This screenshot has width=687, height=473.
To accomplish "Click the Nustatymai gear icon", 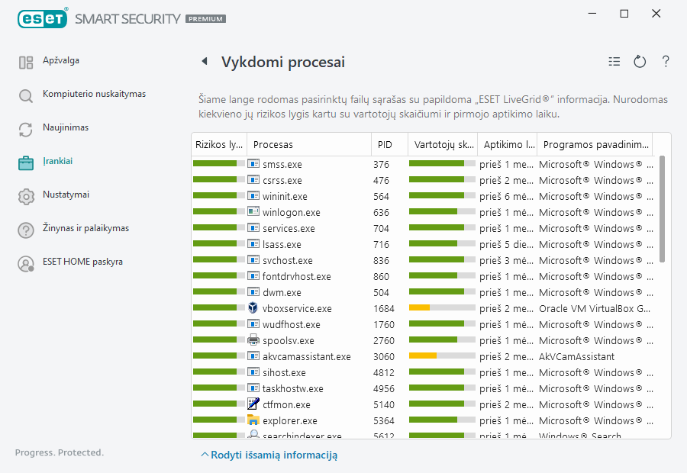I will 26,196.
